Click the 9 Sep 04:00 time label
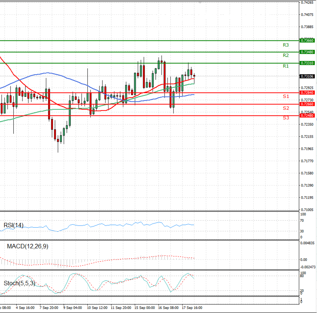 [x=73, y=308]
